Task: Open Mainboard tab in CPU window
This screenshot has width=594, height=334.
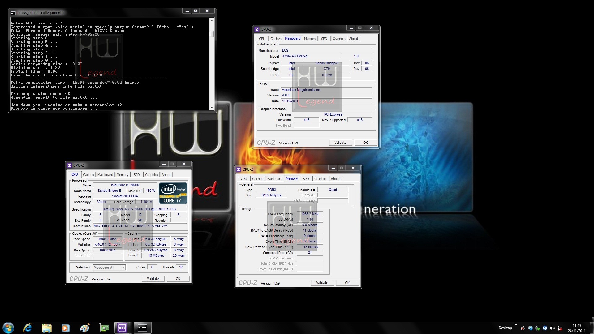Action: (x=105, y=175)
